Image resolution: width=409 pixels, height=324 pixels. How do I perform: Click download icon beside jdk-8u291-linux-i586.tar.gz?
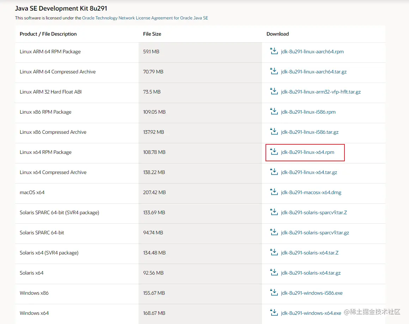click(274, 131)
